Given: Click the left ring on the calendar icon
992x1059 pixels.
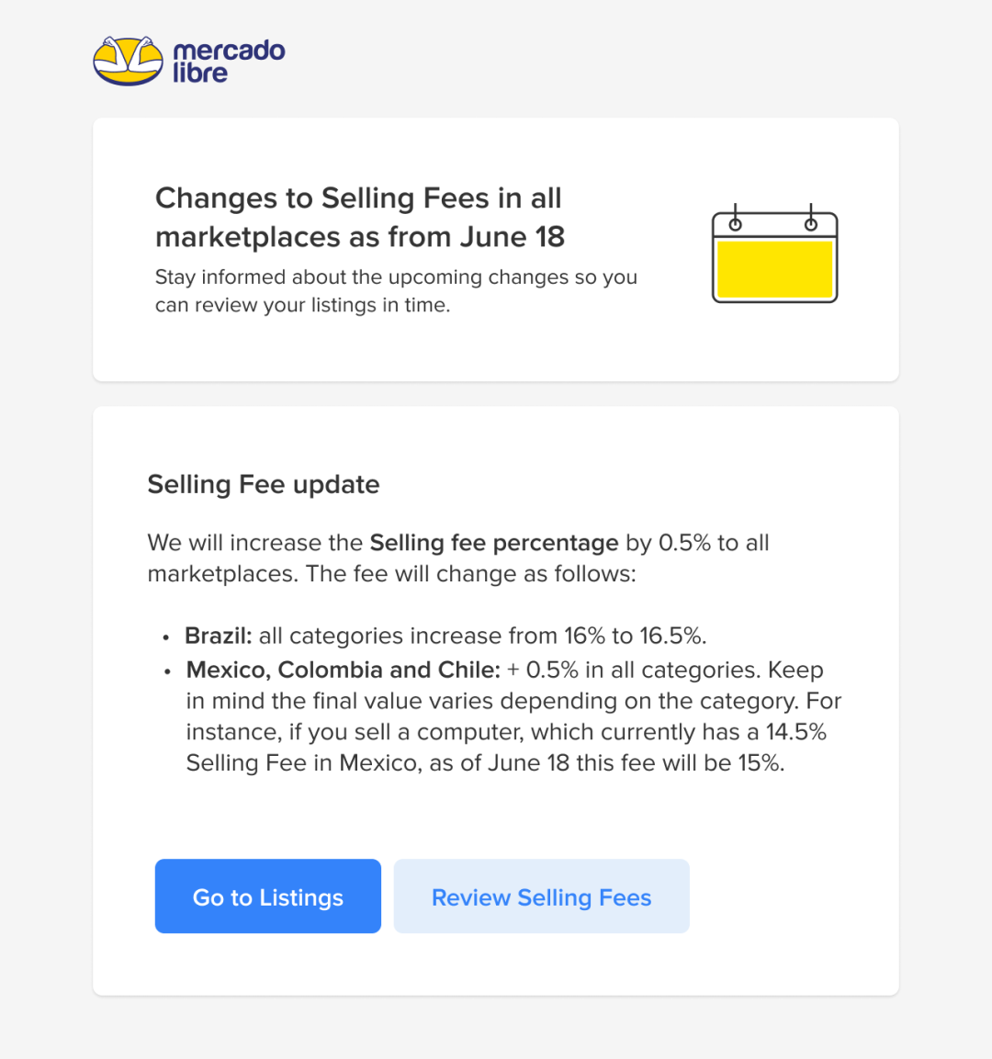Looking at the screenshot, I should pyautogui.click(x=735, y=223).
